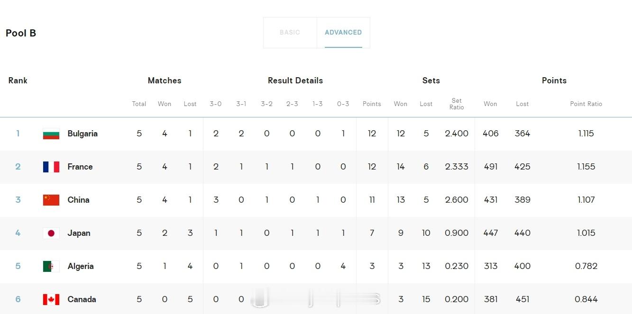Switch to the BASIC tab
Screen dimensions: 632x314
click(290, 33)
